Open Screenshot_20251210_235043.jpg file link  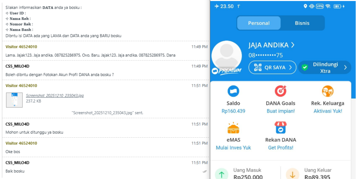[x=55, y=95]
